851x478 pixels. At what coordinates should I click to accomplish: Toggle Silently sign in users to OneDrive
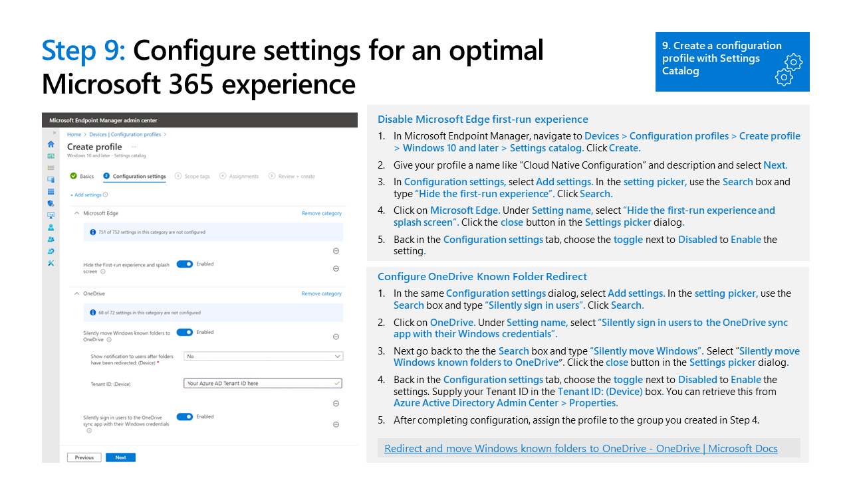coord(185,417)
